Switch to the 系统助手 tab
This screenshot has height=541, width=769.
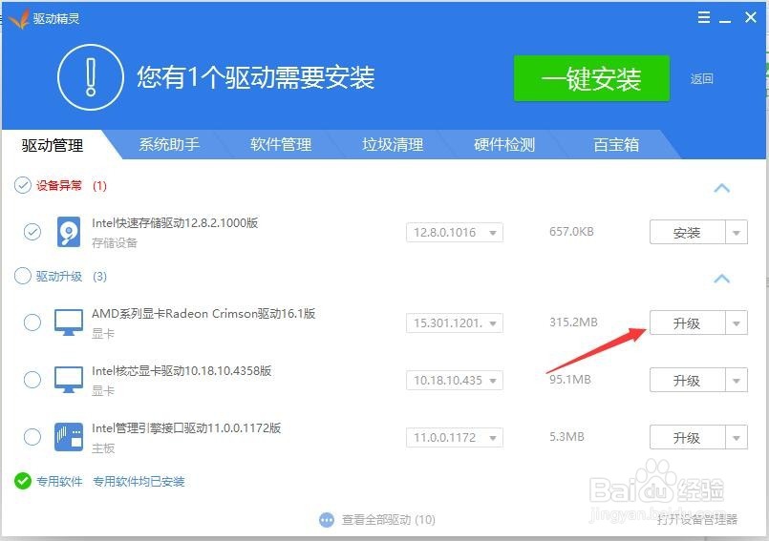[169, 145]
